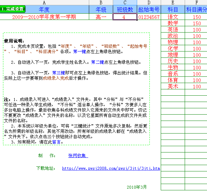Select the 物理 subject cell
The width and height of the screenshot is (207, 192).
(173, 42)
